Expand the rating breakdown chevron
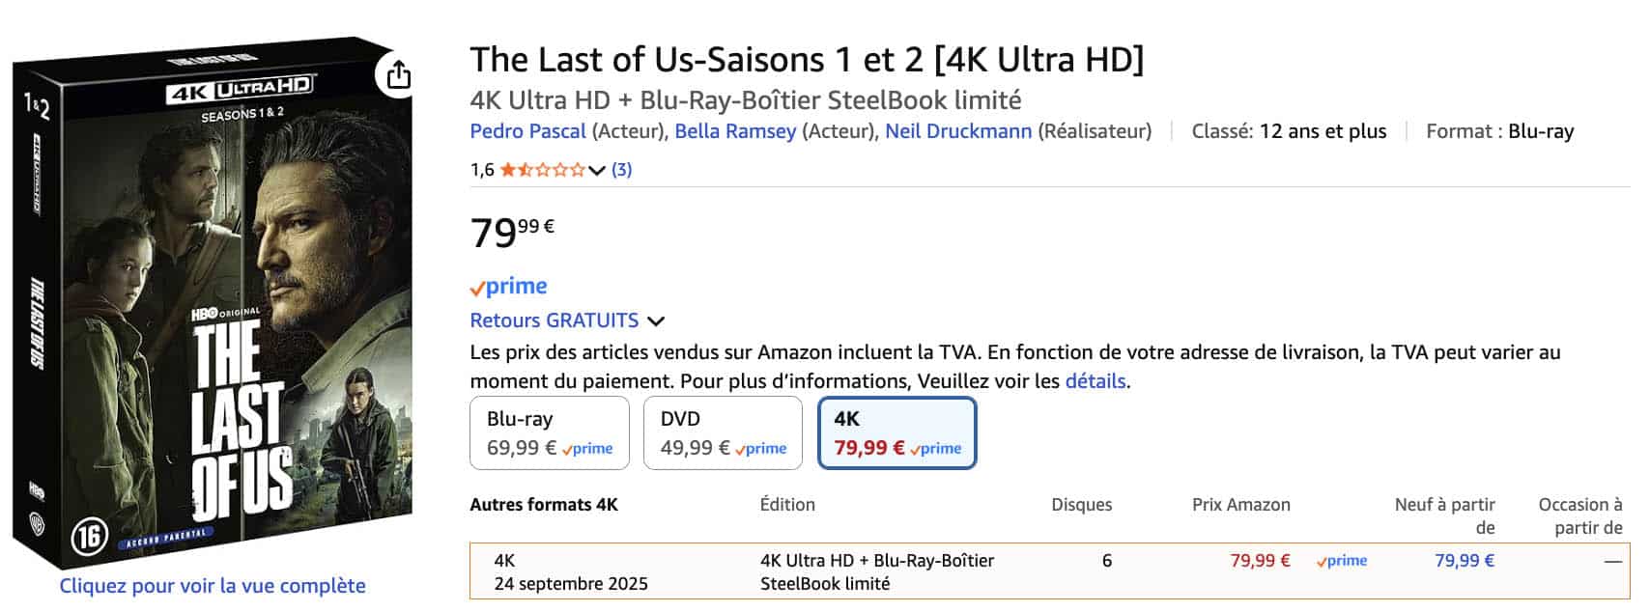 pyautogui.click(x=597, y=171)
